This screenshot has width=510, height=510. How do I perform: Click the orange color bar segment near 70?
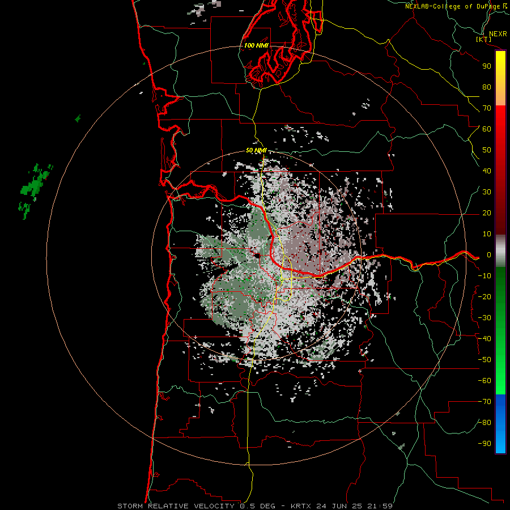500,96
